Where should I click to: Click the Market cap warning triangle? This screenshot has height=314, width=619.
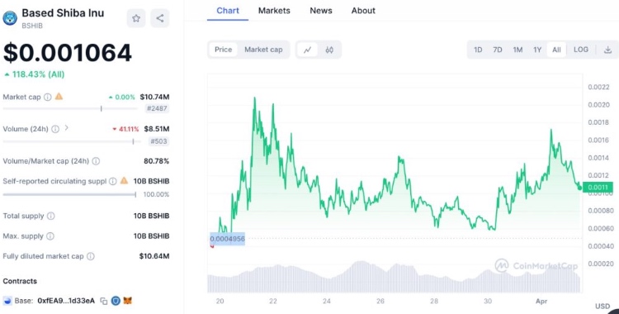pos(59,96)
